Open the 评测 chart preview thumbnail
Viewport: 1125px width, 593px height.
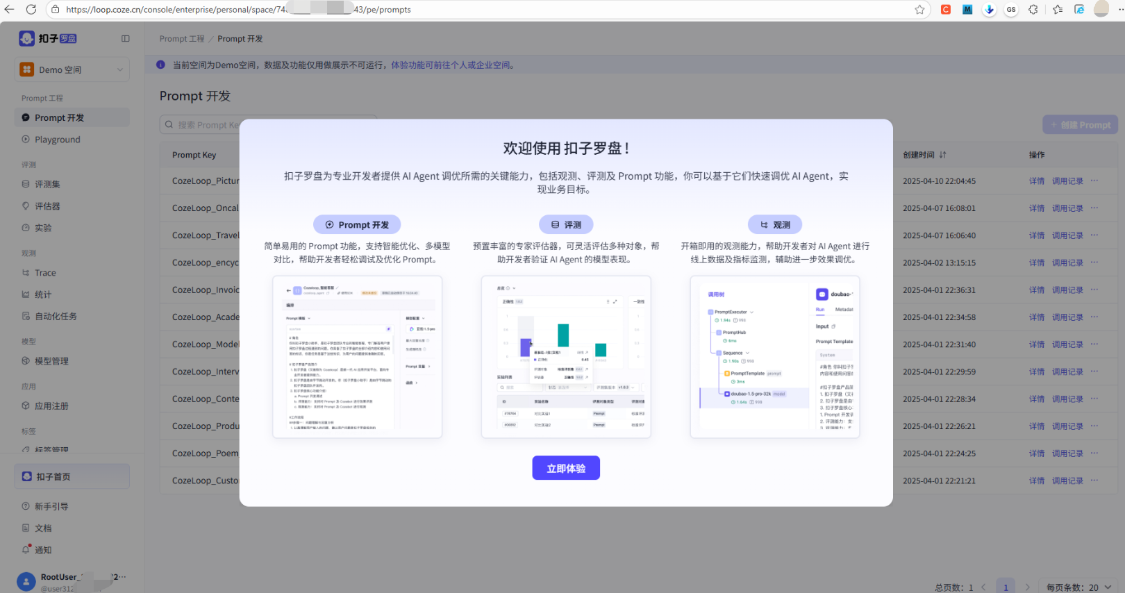[x=566, y=357]
